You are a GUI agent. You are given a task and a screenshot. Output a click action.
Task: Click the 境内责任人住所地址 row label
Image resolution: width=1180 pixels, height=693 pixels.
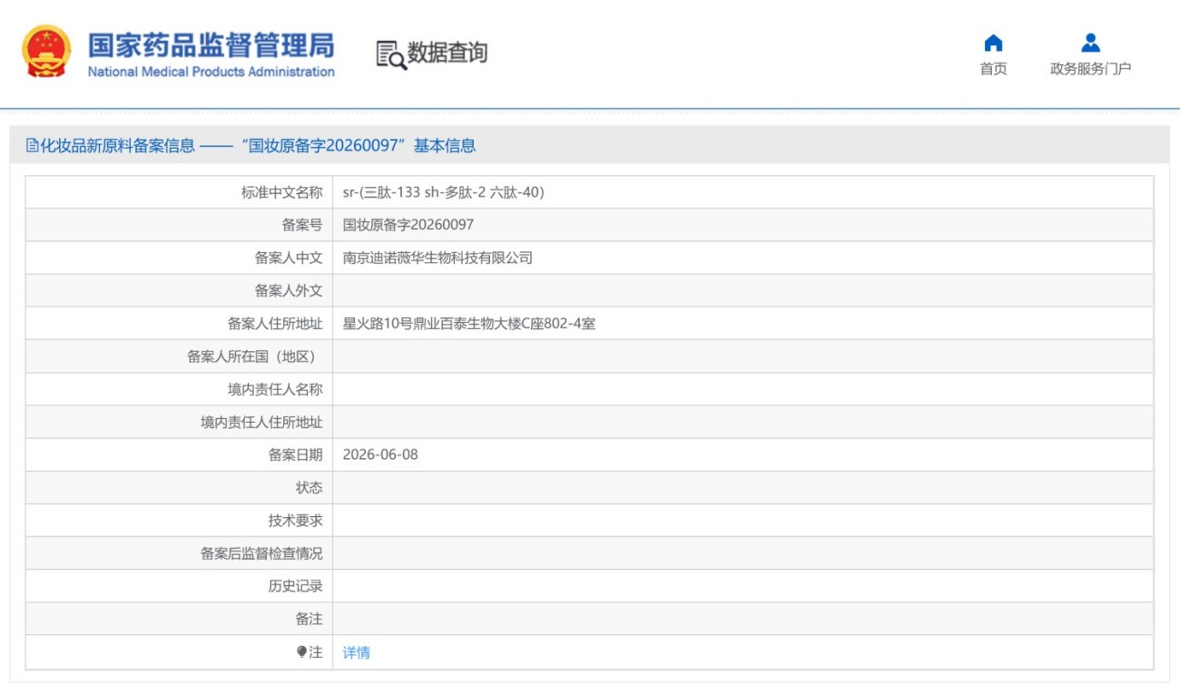click(261, 422)
